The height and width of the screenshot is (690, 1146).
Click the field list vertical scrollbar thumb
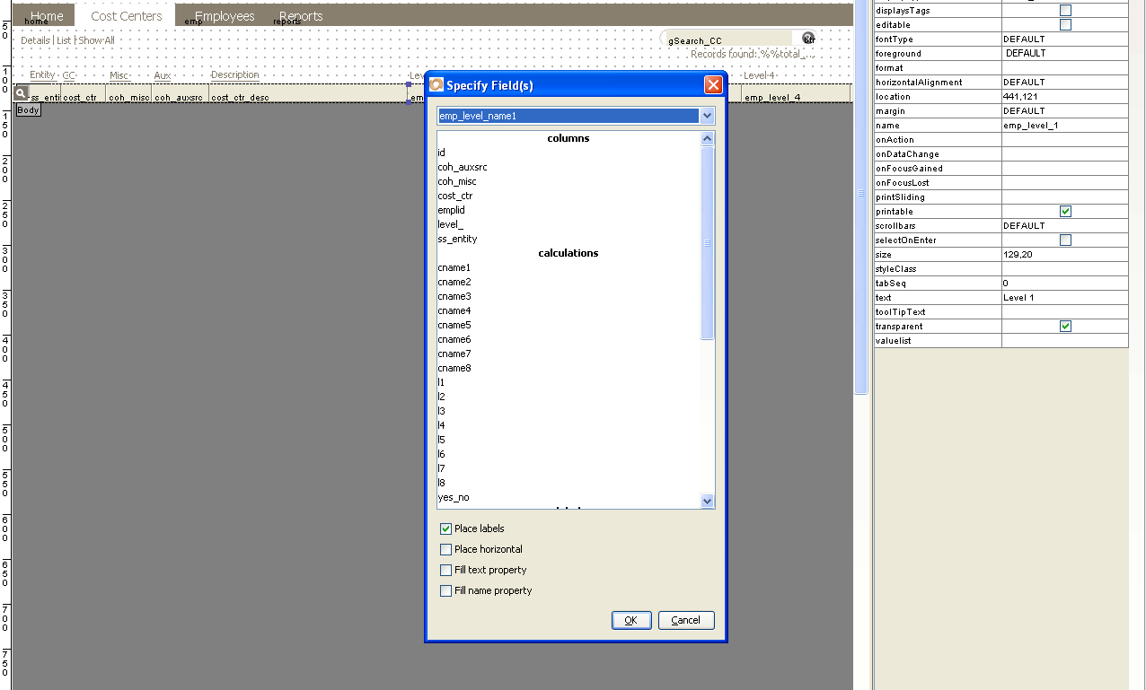707,242
